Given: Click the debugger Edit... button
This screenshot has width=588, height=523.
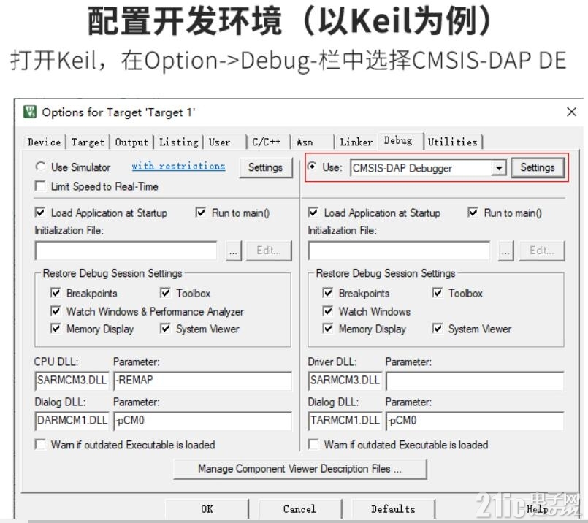Looking at the screenshot, I should (541, 251).
